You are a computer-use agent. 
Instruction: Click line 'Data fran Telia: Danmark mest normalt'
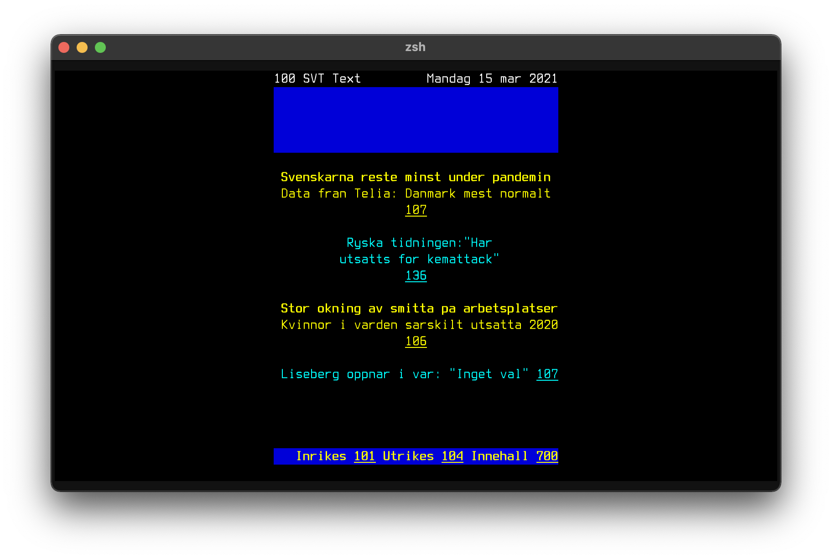click(x=416, y=193)
